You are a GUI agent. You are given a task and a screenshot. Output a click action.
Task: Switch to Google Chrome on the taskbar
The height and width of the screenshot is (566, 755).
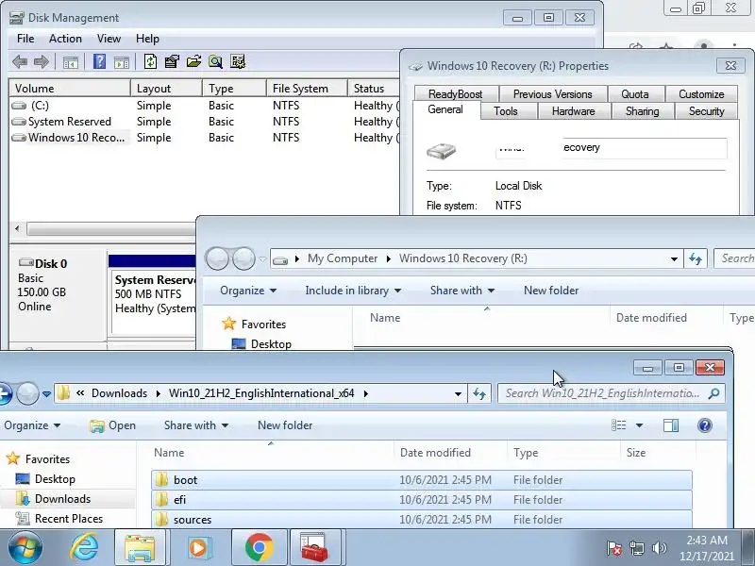[x=259, y=548]
